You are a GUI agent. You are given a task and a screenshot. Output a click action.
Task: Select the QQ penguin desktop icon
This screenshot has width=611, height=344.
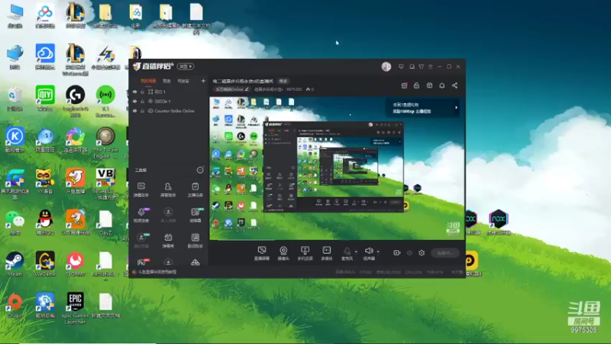[45, 222]
